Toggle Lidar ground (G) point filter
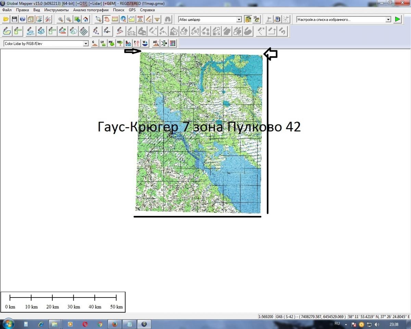Screen dimensions: 411x329 [x=95, y=44]
